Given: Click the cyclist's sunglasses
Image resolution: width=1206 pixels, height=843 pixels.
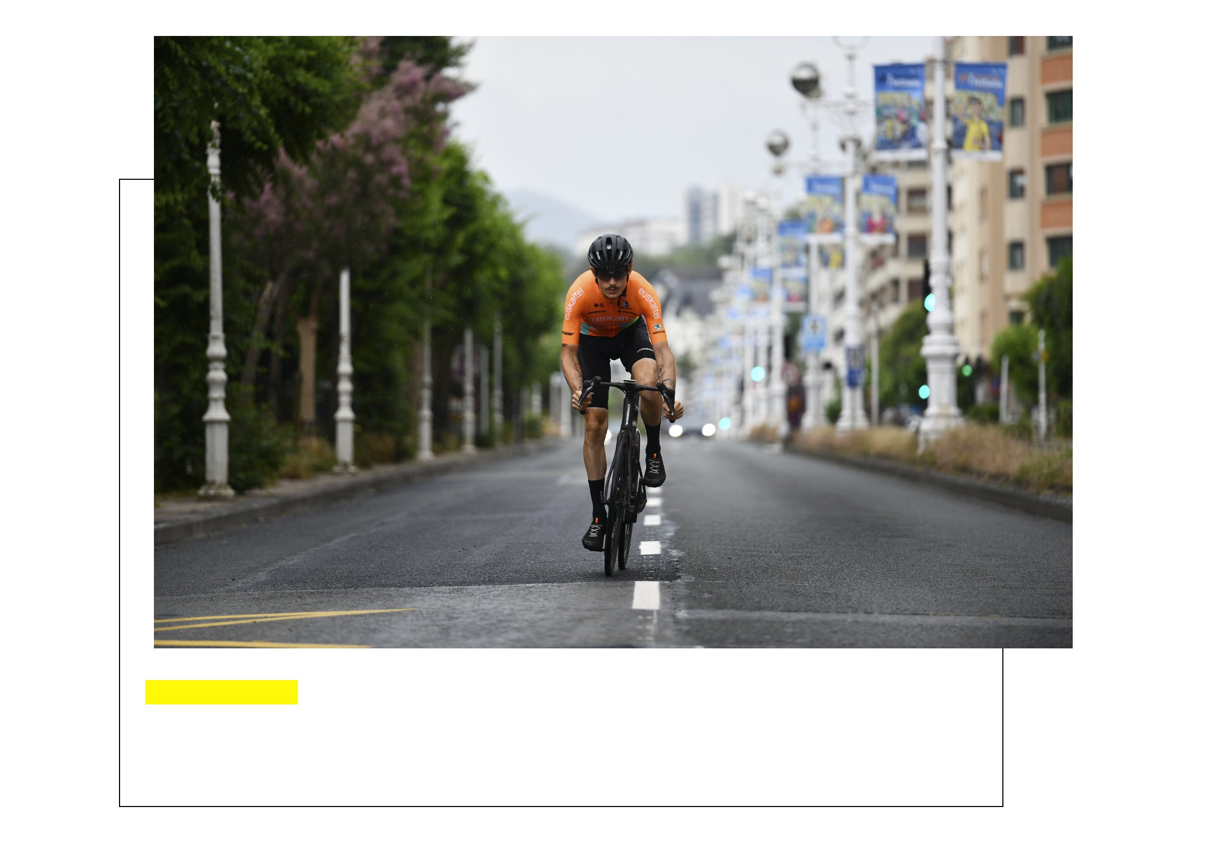Looking at the screenshot, I should point(611,276).
